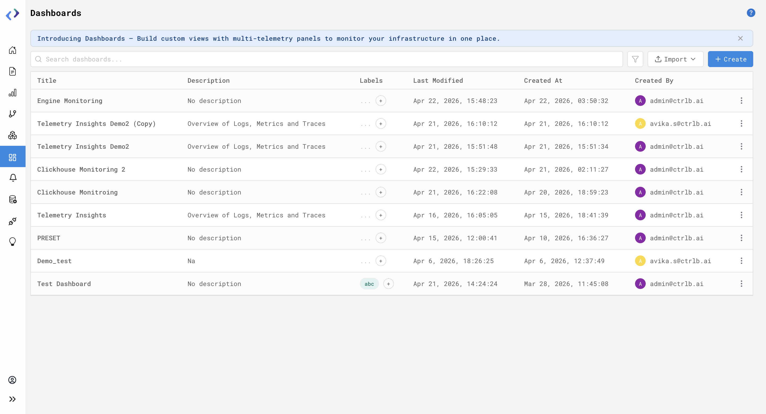
Task: Open the Clickhouse Monitoring 2 dashboard
Action: 81,169
